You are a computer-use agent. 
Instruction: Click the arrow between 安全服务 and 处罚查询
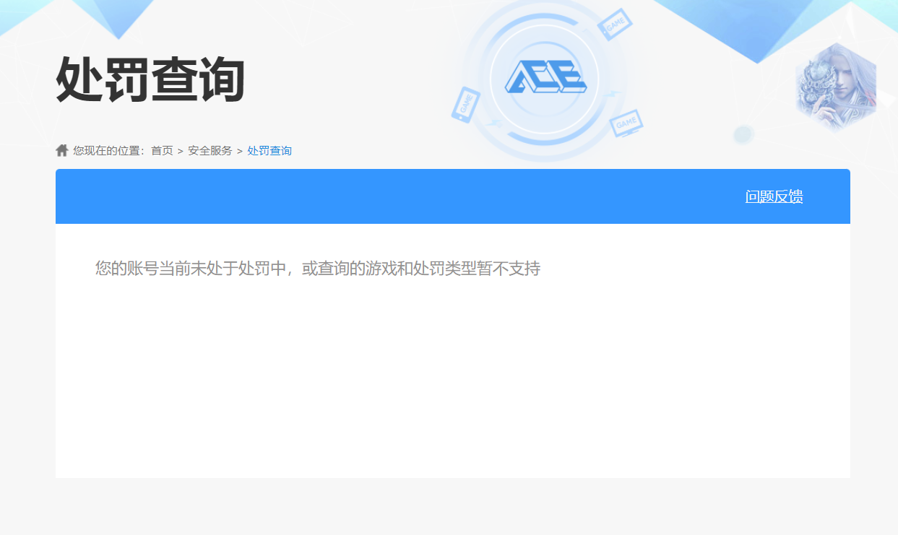(240, 151)
